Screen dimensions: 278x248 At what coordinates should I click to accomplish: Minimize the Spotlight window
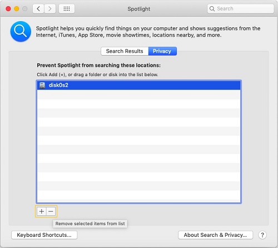17,9
